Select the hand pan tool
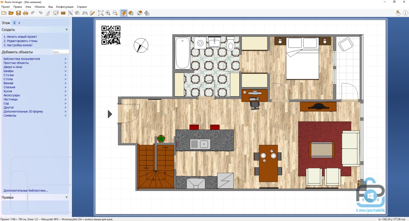Screen dimensions: 409x221 coord(398,13)
